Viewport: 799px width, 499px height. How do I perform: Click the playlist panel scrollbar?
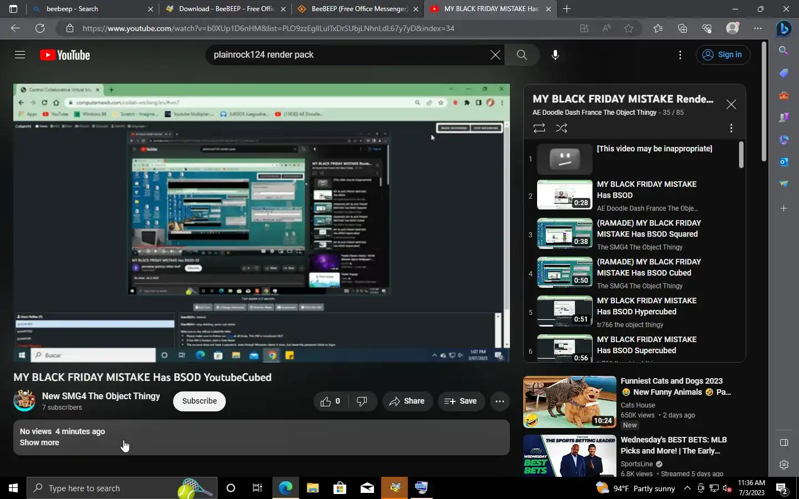pyautogui.click(x=741, y=155)
